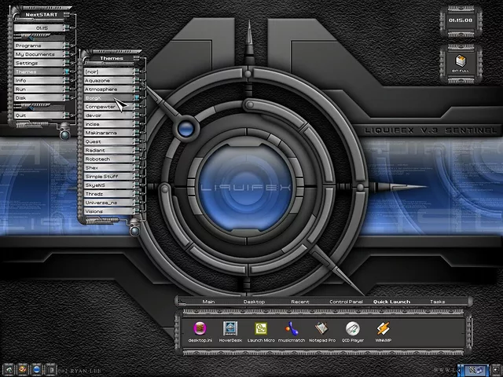
Task: Launch WINAMP from the Quick Launch shelf
Action: pyautogui.click(x=383, y=329)
